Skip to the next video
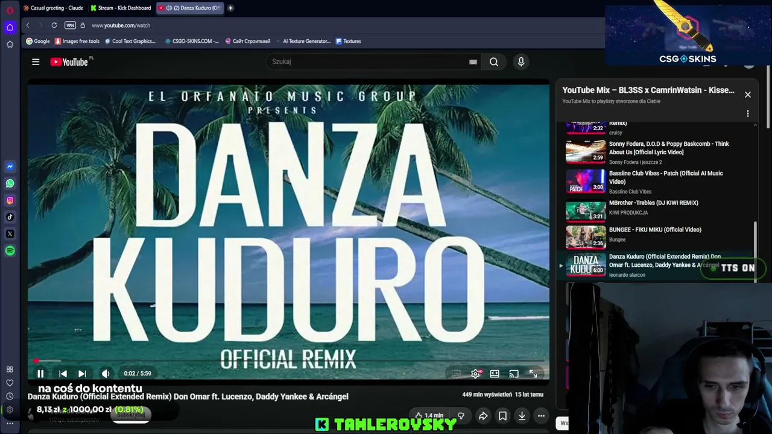The image size is (772, 434). click(x=82, y=374)
